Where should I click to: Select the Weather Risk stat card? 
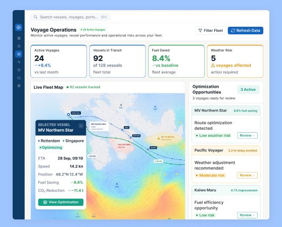[x=235, y=61]
